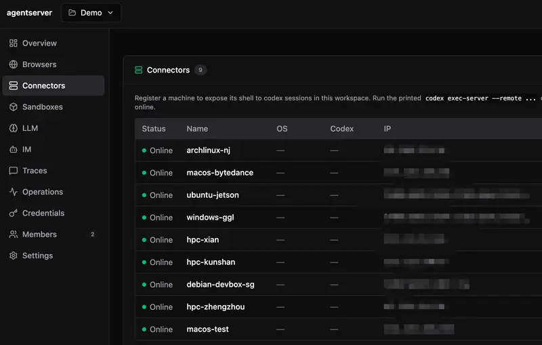
Task: Click the codex exec-server command snippet
Action: (x=480, y=98)
